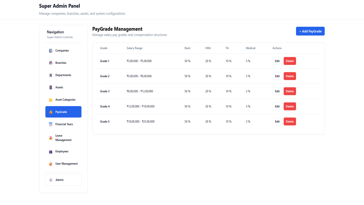364x205 pixels.
Task: Open the Employees section
Action: [x=63, y=151]
